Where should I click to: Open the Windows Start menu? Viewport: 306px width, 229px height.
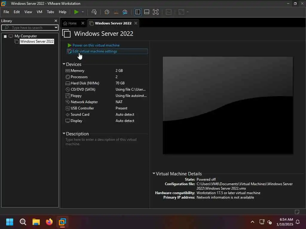[10, 222]
